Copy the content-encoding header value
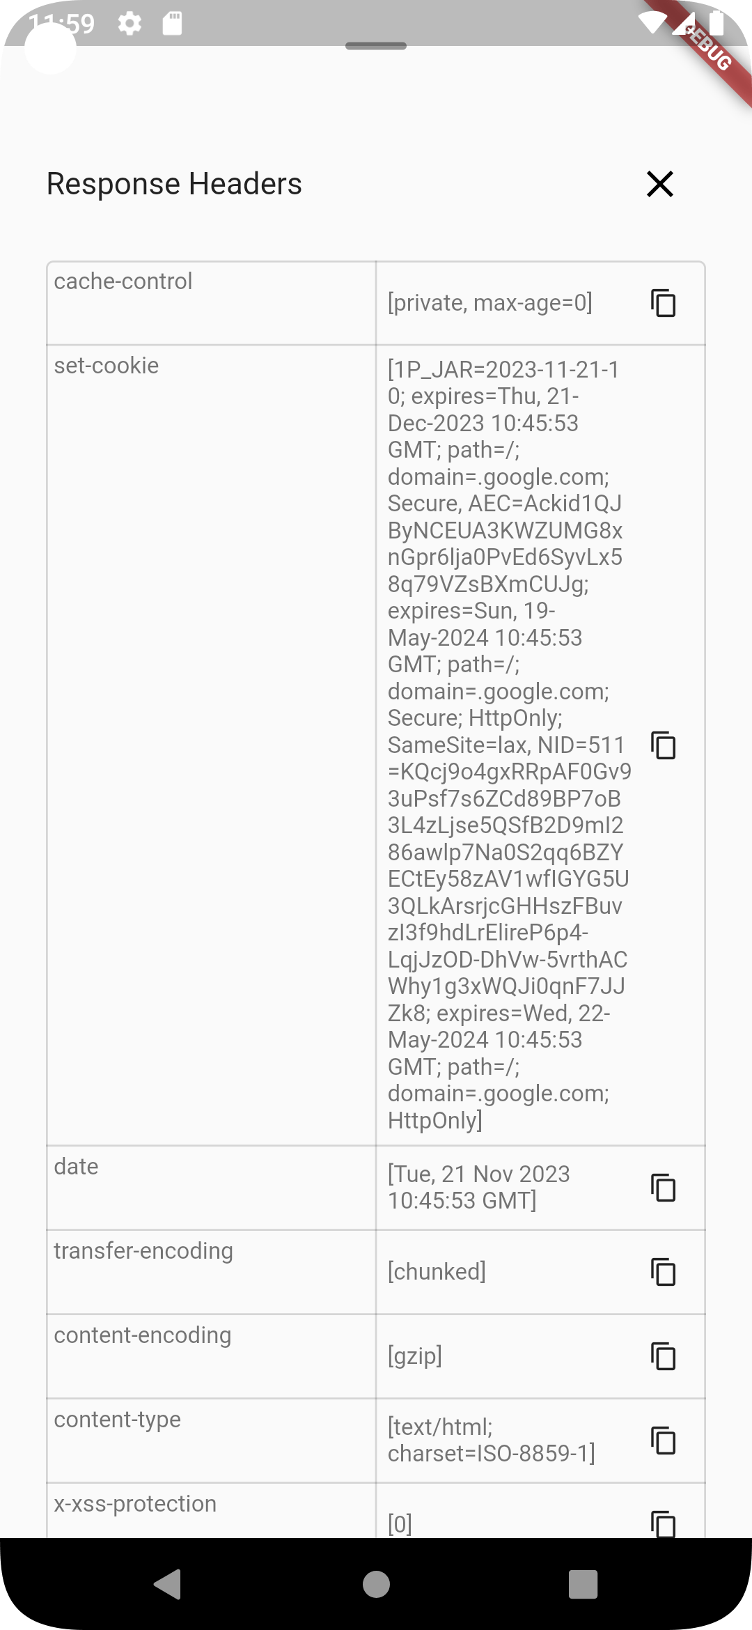The image size is (752, 1630). click(x=663, y=1356)
